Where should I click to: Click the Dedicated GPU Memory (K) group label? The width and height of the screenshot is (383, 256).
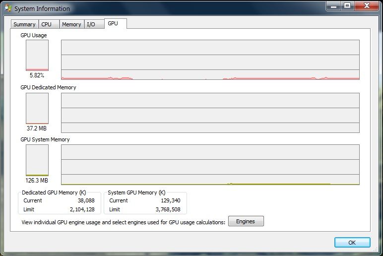[54, 192]
